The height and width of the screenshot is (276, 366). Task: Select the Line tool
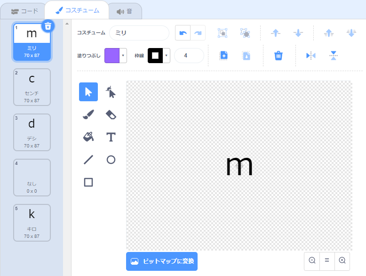pos(88,160)
